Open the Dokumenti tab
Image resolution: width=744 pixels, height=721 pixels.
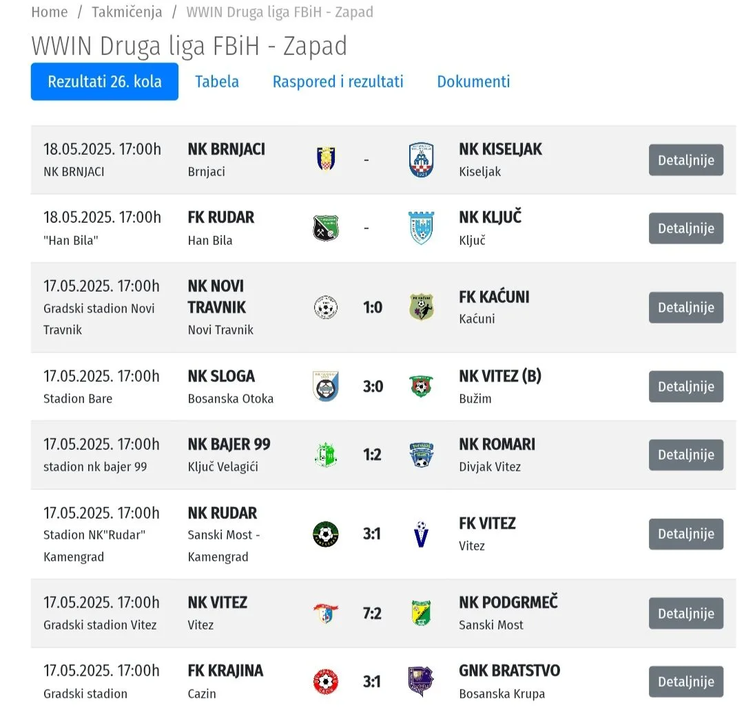tap(473, 81)
